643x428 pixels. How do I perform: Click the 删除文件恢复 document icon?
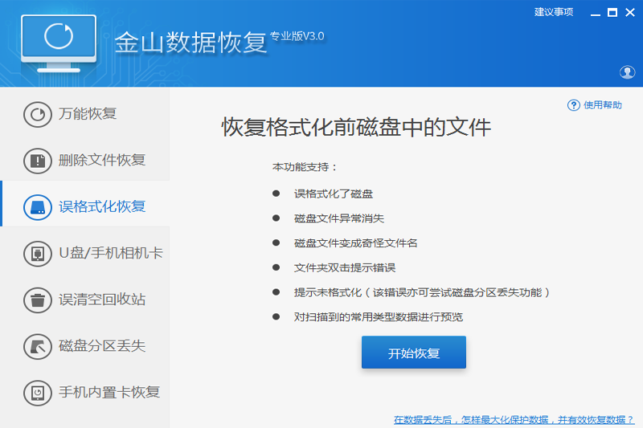click(37, 161)
